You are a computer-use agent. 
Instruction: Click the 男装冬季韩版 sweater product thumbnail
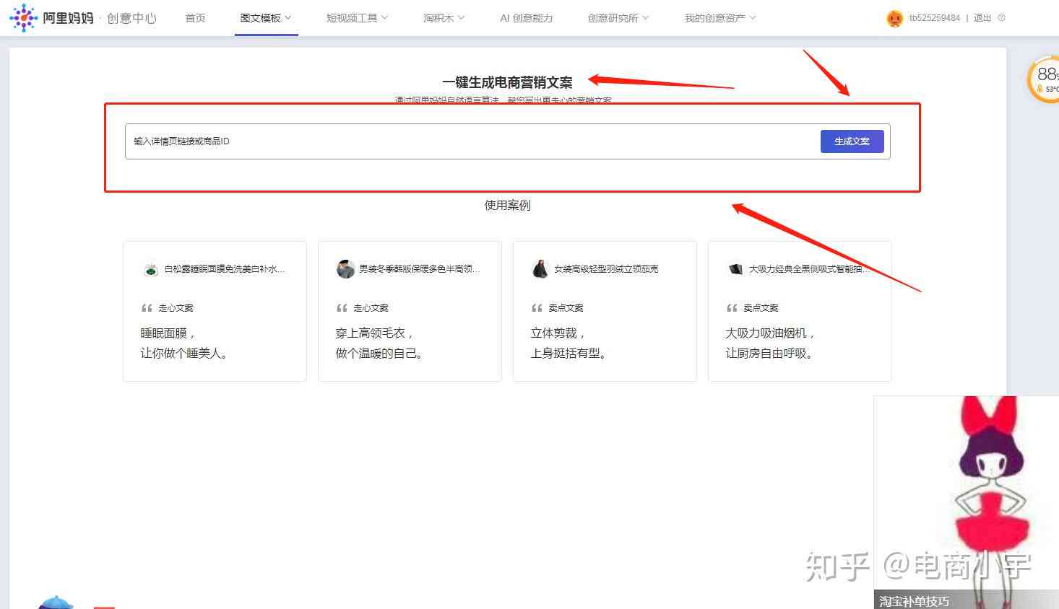[345, 269]
